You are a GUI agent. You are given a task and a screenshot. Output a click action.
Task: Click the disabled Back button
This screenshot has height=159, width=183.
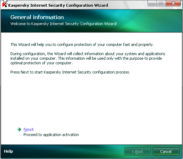137,152
